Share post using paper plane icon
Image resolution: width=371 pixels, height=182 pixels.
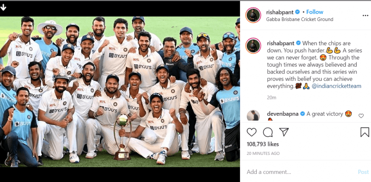click(x=284, y=132)
